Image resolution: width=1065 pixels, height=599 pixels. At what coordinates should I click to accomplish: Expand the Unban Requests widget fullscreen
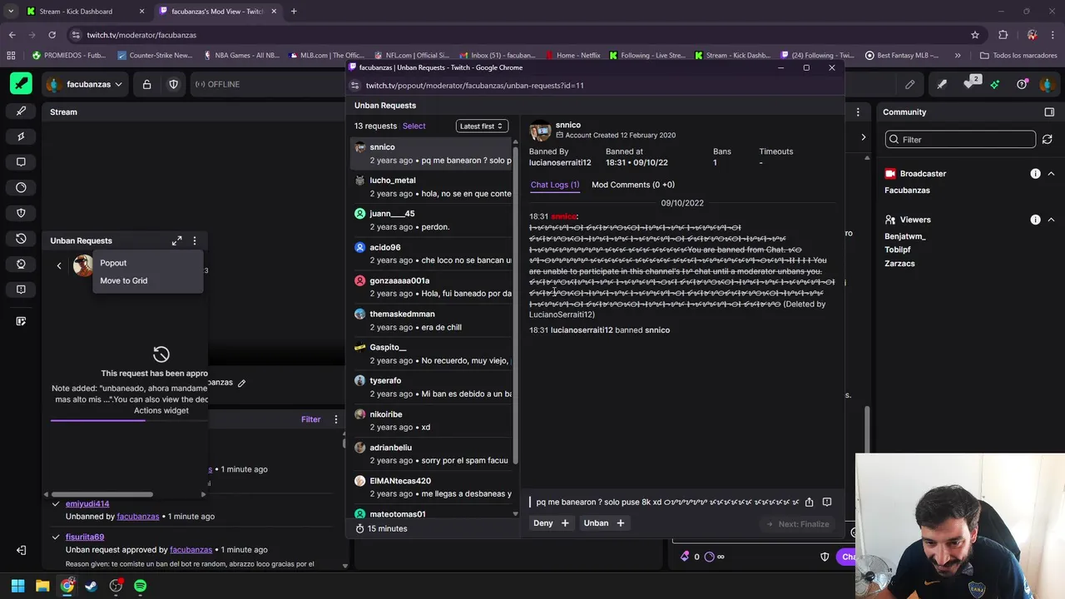(x=176, y=240)
